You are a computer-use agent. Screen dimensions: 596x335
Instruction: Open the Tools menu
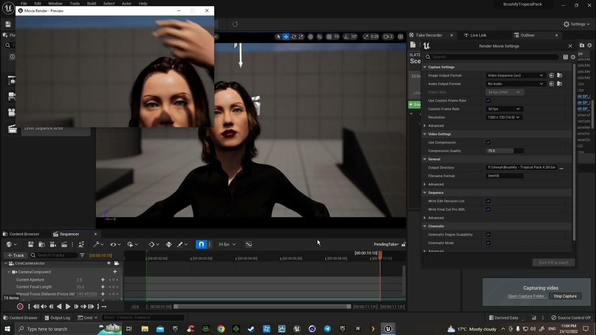coord(74,3)
